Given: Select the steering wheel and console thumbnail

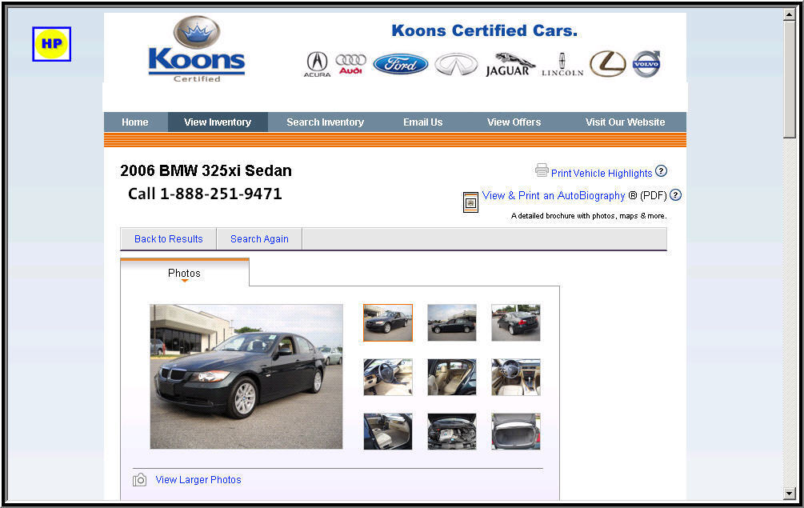Looking at the screenshot, I should pos(516,378).
